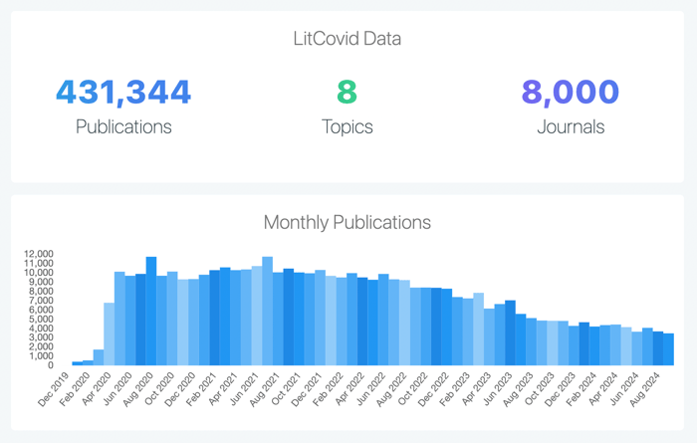Click the 7,000 y-axis tick label

click(41, 301)
